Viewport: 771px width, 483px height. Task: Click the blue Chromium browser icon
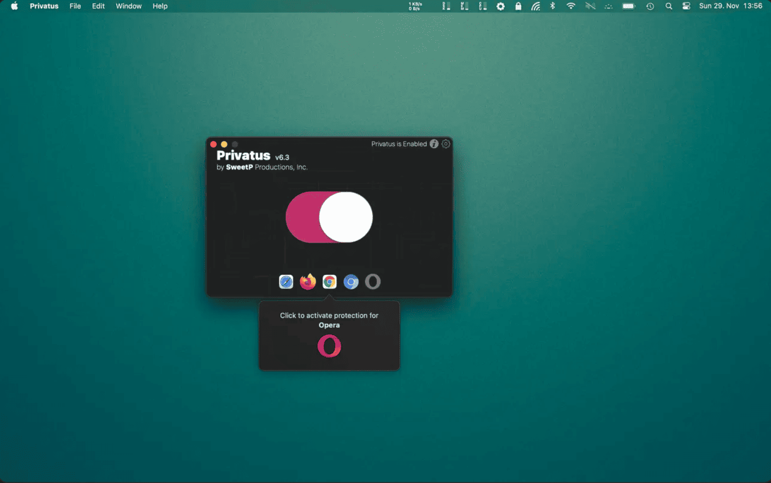tap(351, 282)
